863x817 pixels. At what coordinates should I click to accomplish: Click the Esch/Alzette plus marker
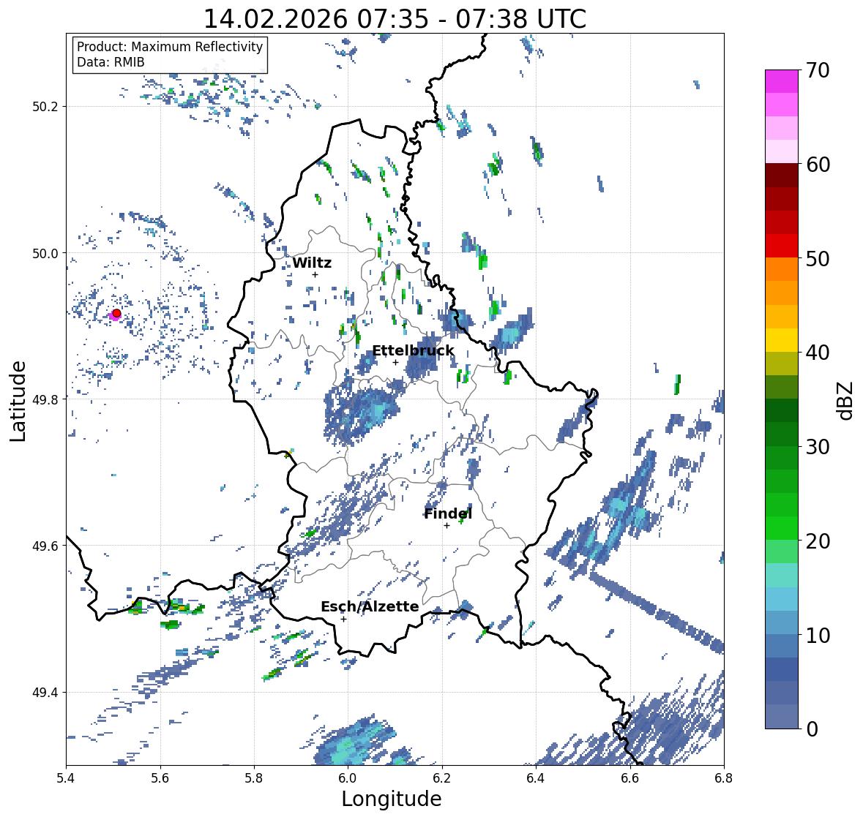pyautogui.click(x=343, y=619)
